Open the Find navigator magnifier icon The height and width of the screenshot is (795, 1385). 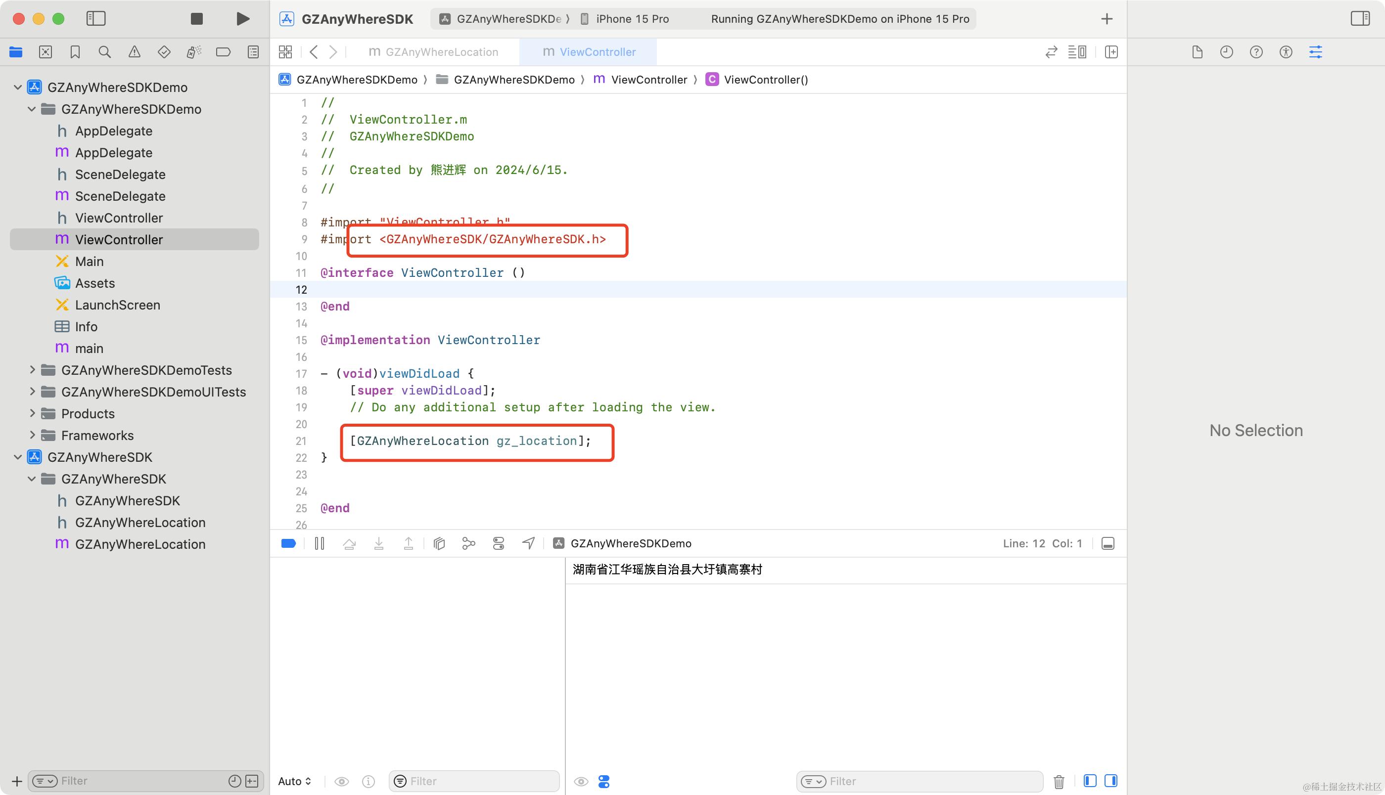[104, 52]
